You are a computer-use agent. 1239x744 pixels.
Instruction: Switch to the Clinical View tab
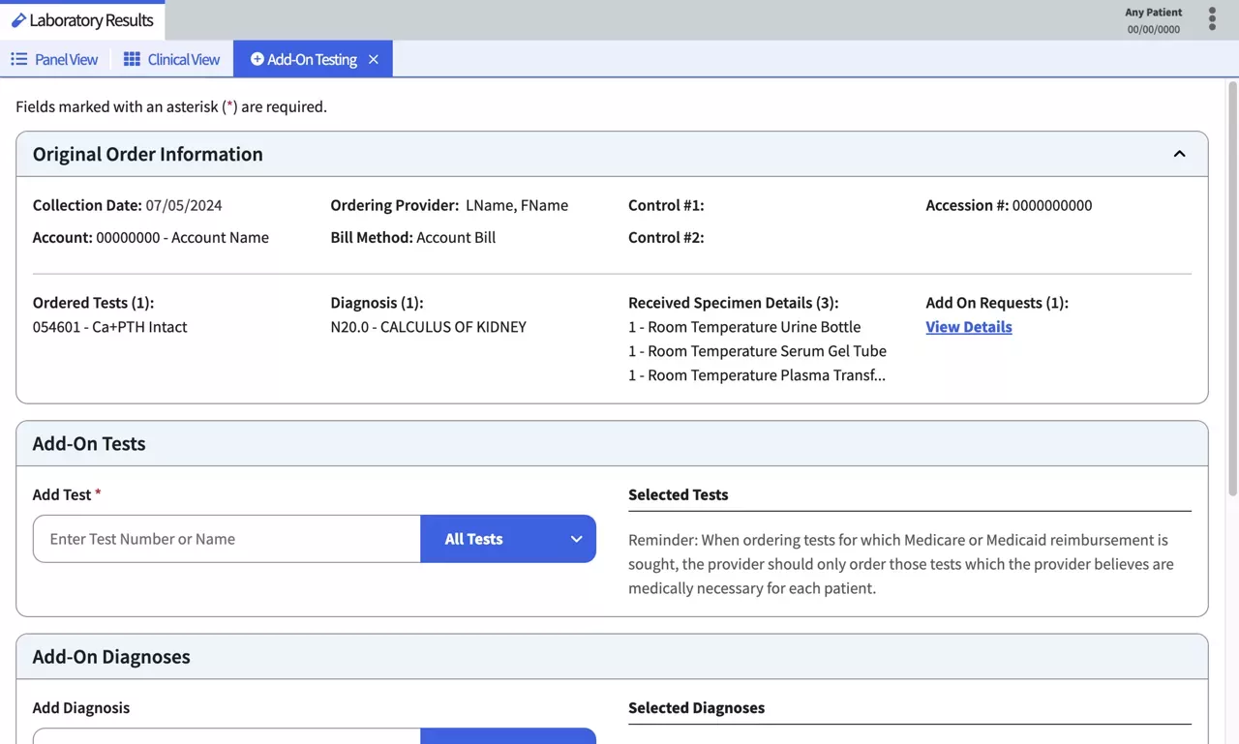click(183, 60)
